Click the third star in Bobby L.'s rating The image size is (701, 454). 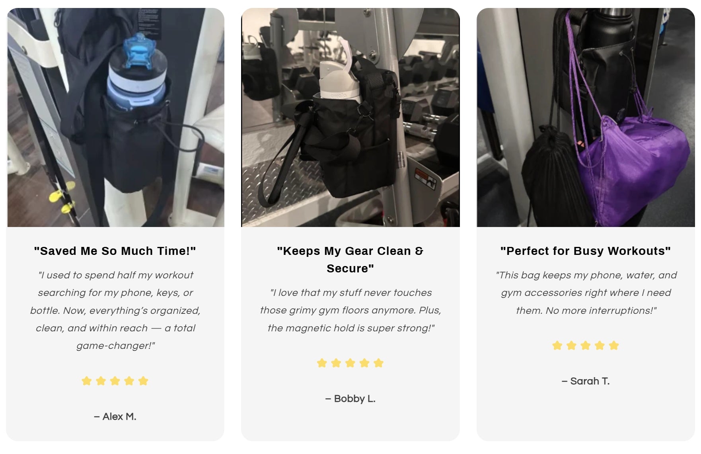coord(350,363)
